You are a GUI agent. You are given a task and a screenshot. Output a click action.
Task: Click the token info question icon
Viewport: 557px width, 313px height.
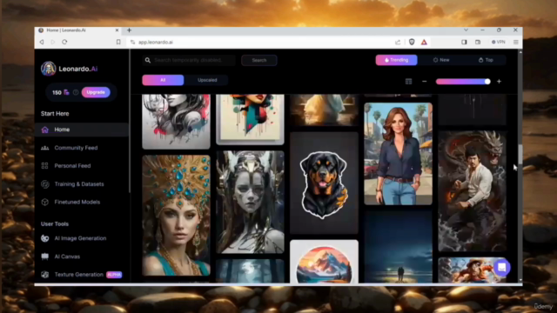coord(76,92)
